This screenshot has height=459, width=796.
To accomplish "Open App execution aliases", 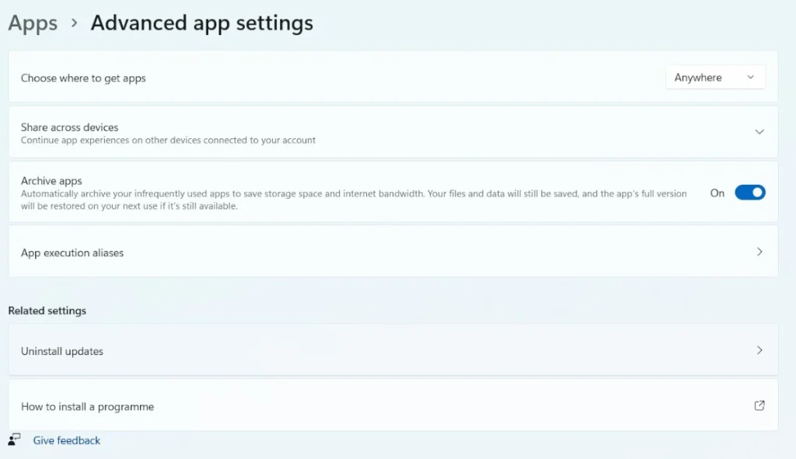I will coord(72,252).
